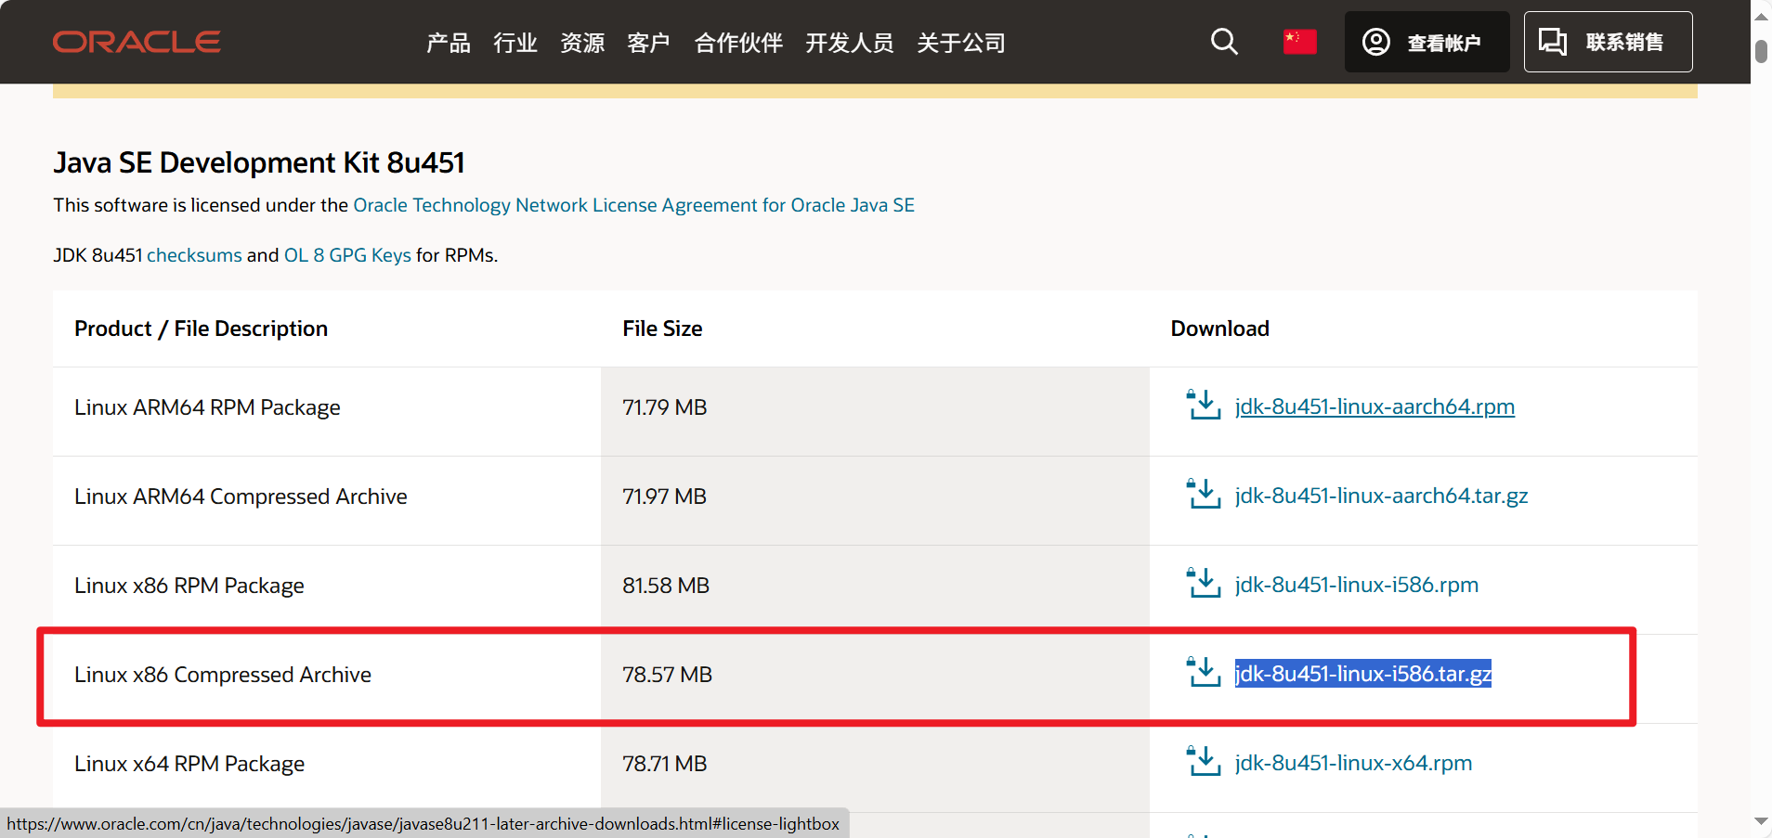Screen dimensions: 1772x838
Task: Open the 产品 menu
Action: click(x=448, y=43)
